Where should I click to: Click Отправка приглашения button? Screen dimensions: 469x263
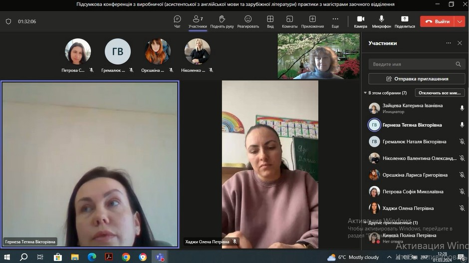417,79
